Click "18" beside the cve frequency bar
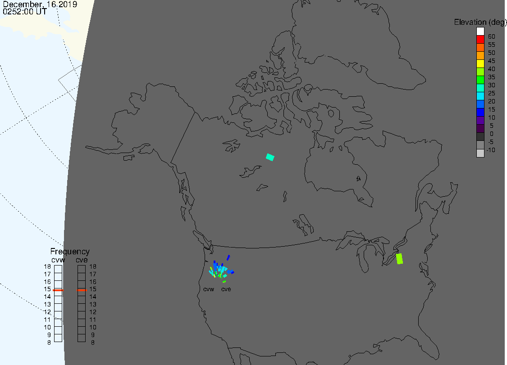507x365 pixels. click(93, 266)
